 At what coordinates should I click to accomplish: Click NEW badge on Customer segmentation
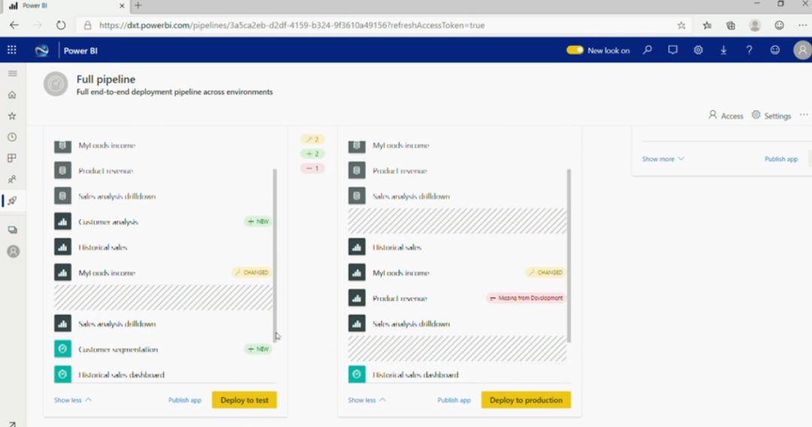tap(258, 349)
